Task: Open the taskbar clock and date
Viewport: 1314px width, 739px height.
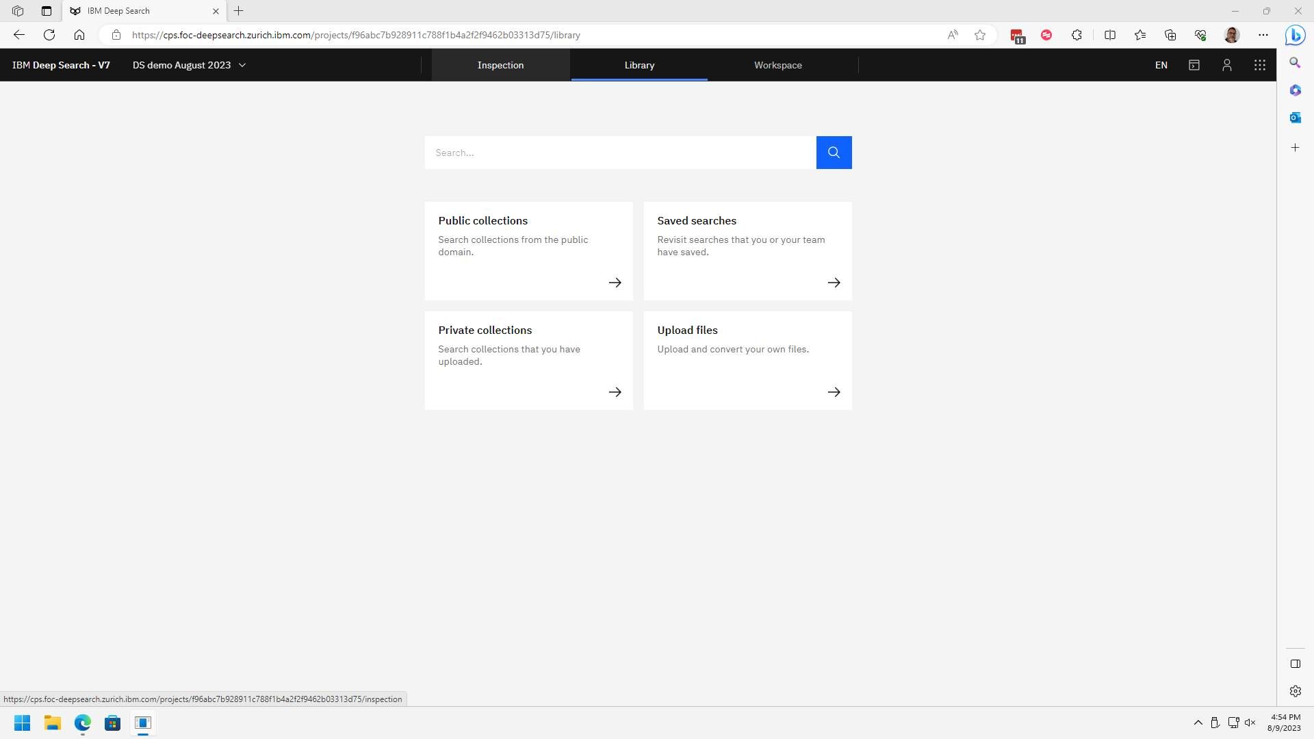Action: [1284, 723]
